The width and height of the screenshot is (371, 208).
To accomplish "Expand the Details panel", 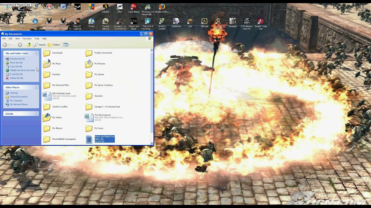I will (36, 114).
